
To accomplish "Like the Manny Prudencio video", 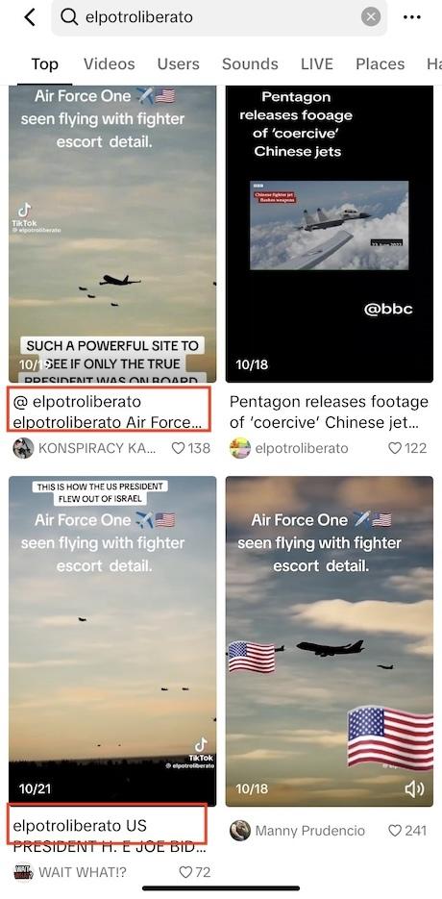I will (395, 830).
